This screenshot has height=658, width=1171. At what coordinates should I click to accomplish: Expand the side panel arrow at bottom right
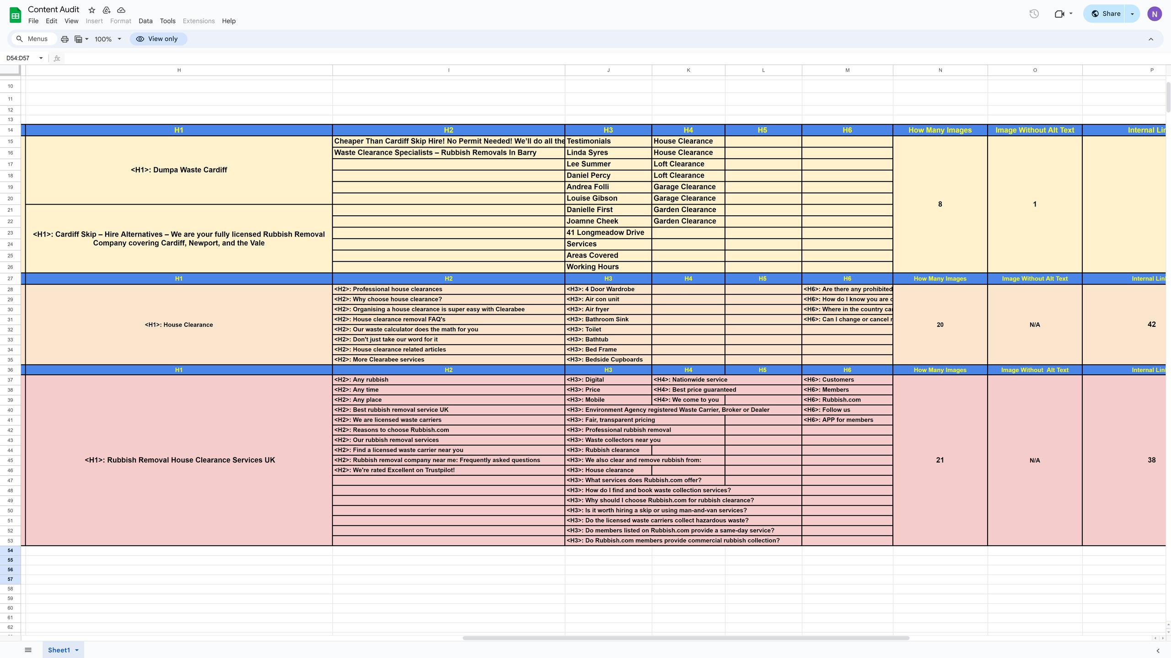coord(1158,650)
